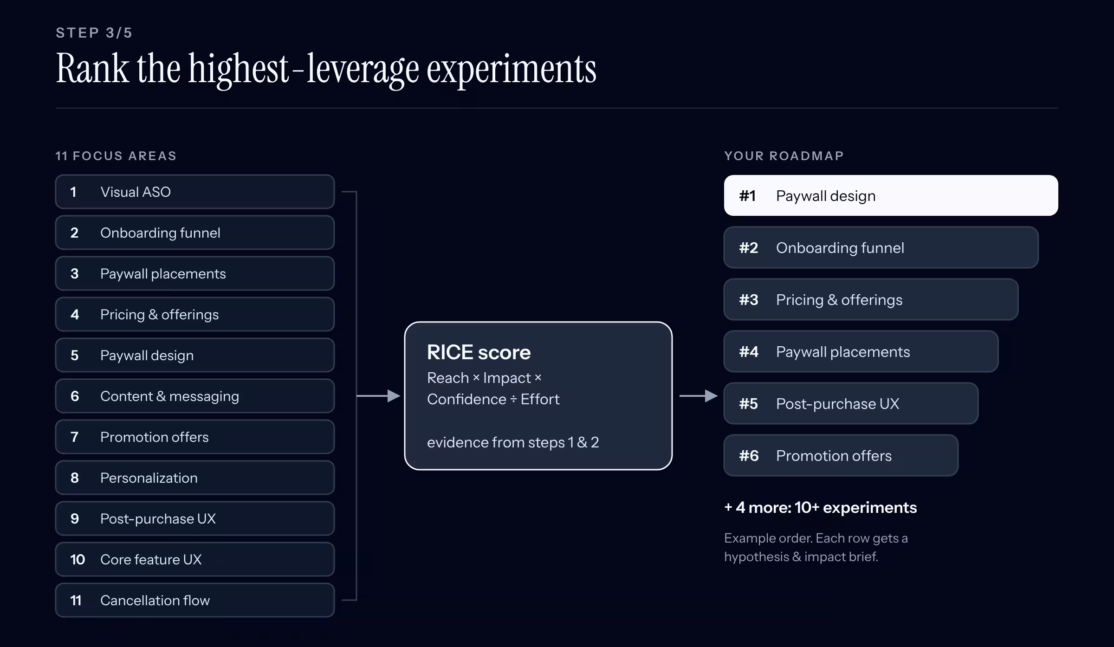Image resolution: width=1114 pixels, height=647 pixels.
Task: Click the Personalization focus area
Action: (195, 478)
